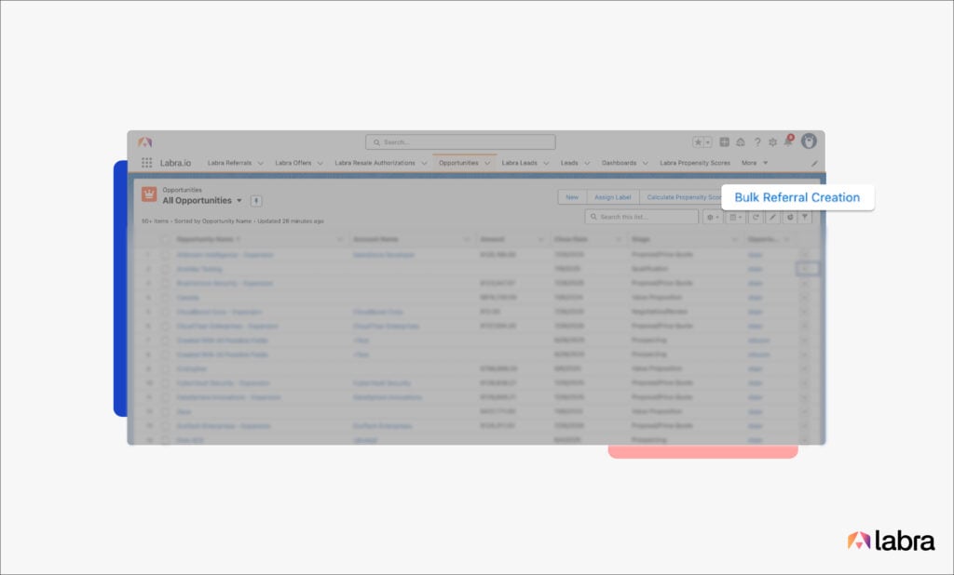The image size is (954, 575).
Task: Click the Opportunities crown object icon
Action: [149, 194]
